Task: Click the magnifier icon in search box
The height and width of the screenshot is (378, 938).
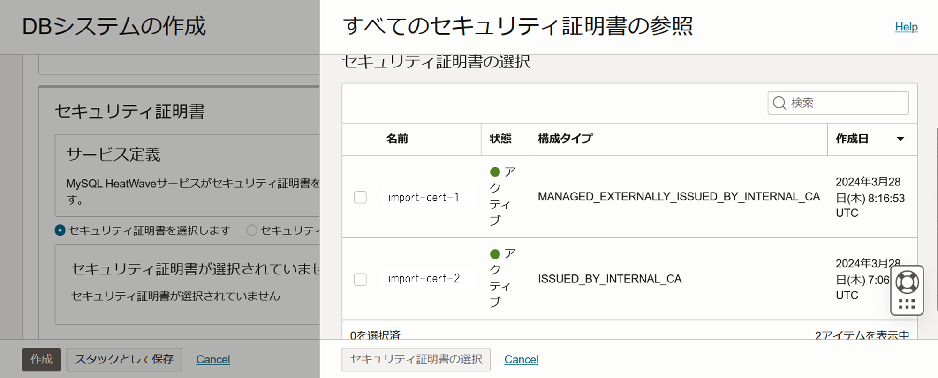Action: coord(779,103)
